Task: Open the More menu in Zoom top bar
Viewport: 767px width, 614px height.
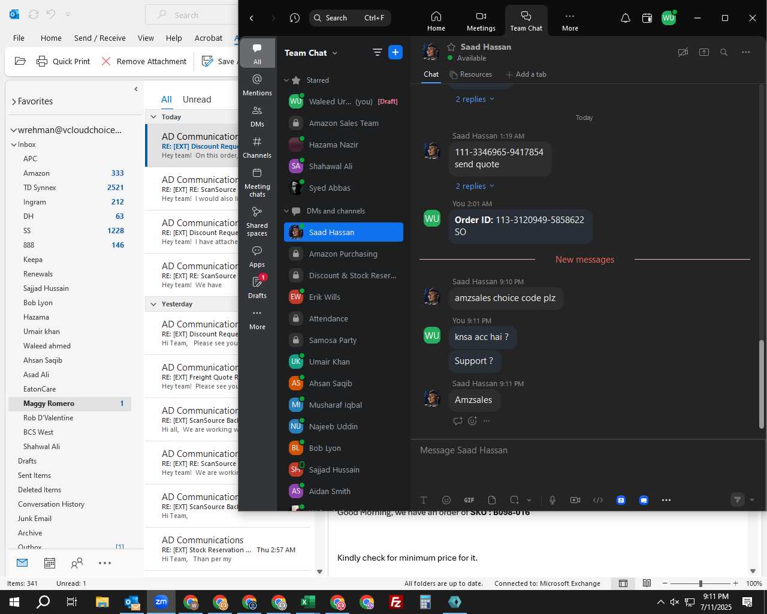Action: [570, 21]
